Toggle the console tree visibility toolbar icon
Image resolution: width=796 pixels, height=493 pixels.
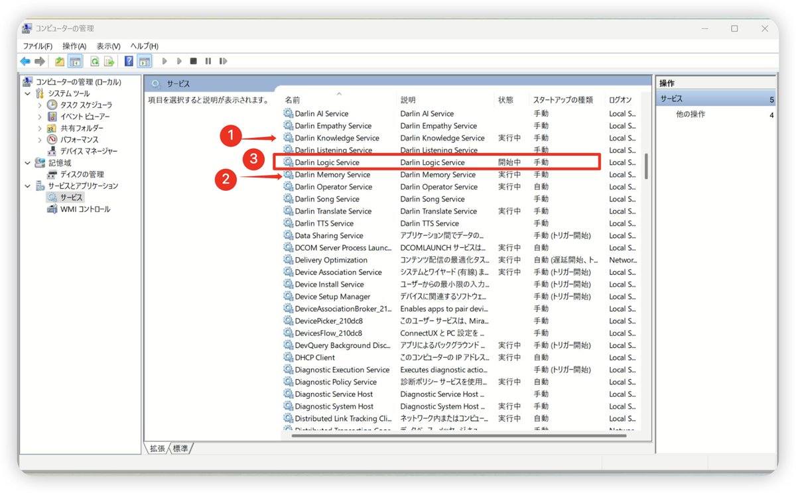[x=76, y=61]
